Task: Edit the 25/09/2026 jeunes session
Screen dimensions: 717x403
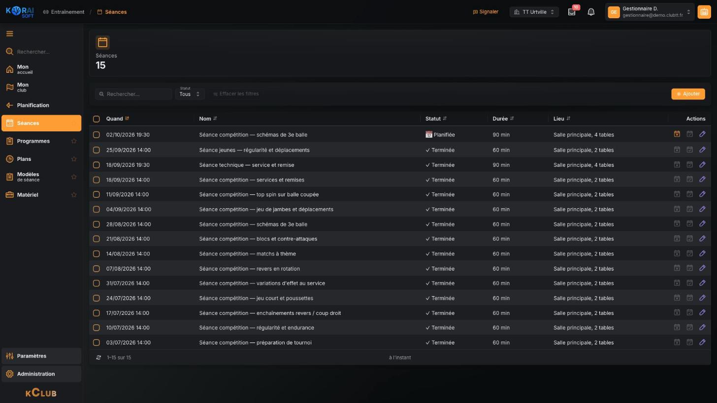Action: tap(702, 150)
